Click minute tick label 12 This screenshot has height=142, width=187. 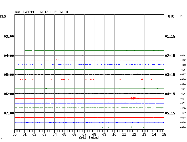pos(134,135)
